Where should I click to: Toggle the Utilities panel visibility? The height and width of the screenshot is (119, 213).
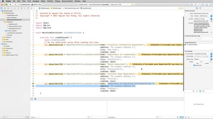[x=210, y=4]
